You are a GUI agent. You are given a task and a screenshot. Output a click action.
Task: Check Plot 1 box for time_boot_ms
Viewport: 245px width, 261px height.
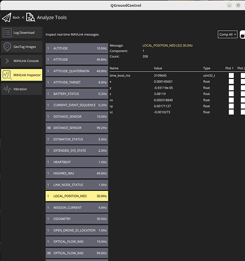(x=231, y=75)
